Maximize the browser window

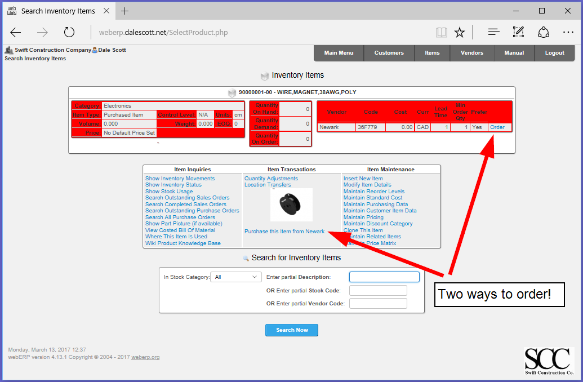[x=542, y=11]
